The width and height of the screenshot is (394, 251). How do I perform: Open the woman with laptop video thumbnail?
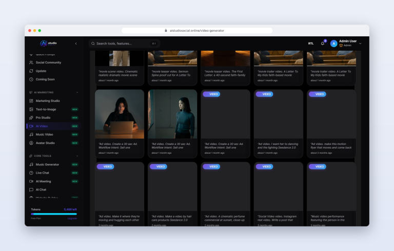120,114
